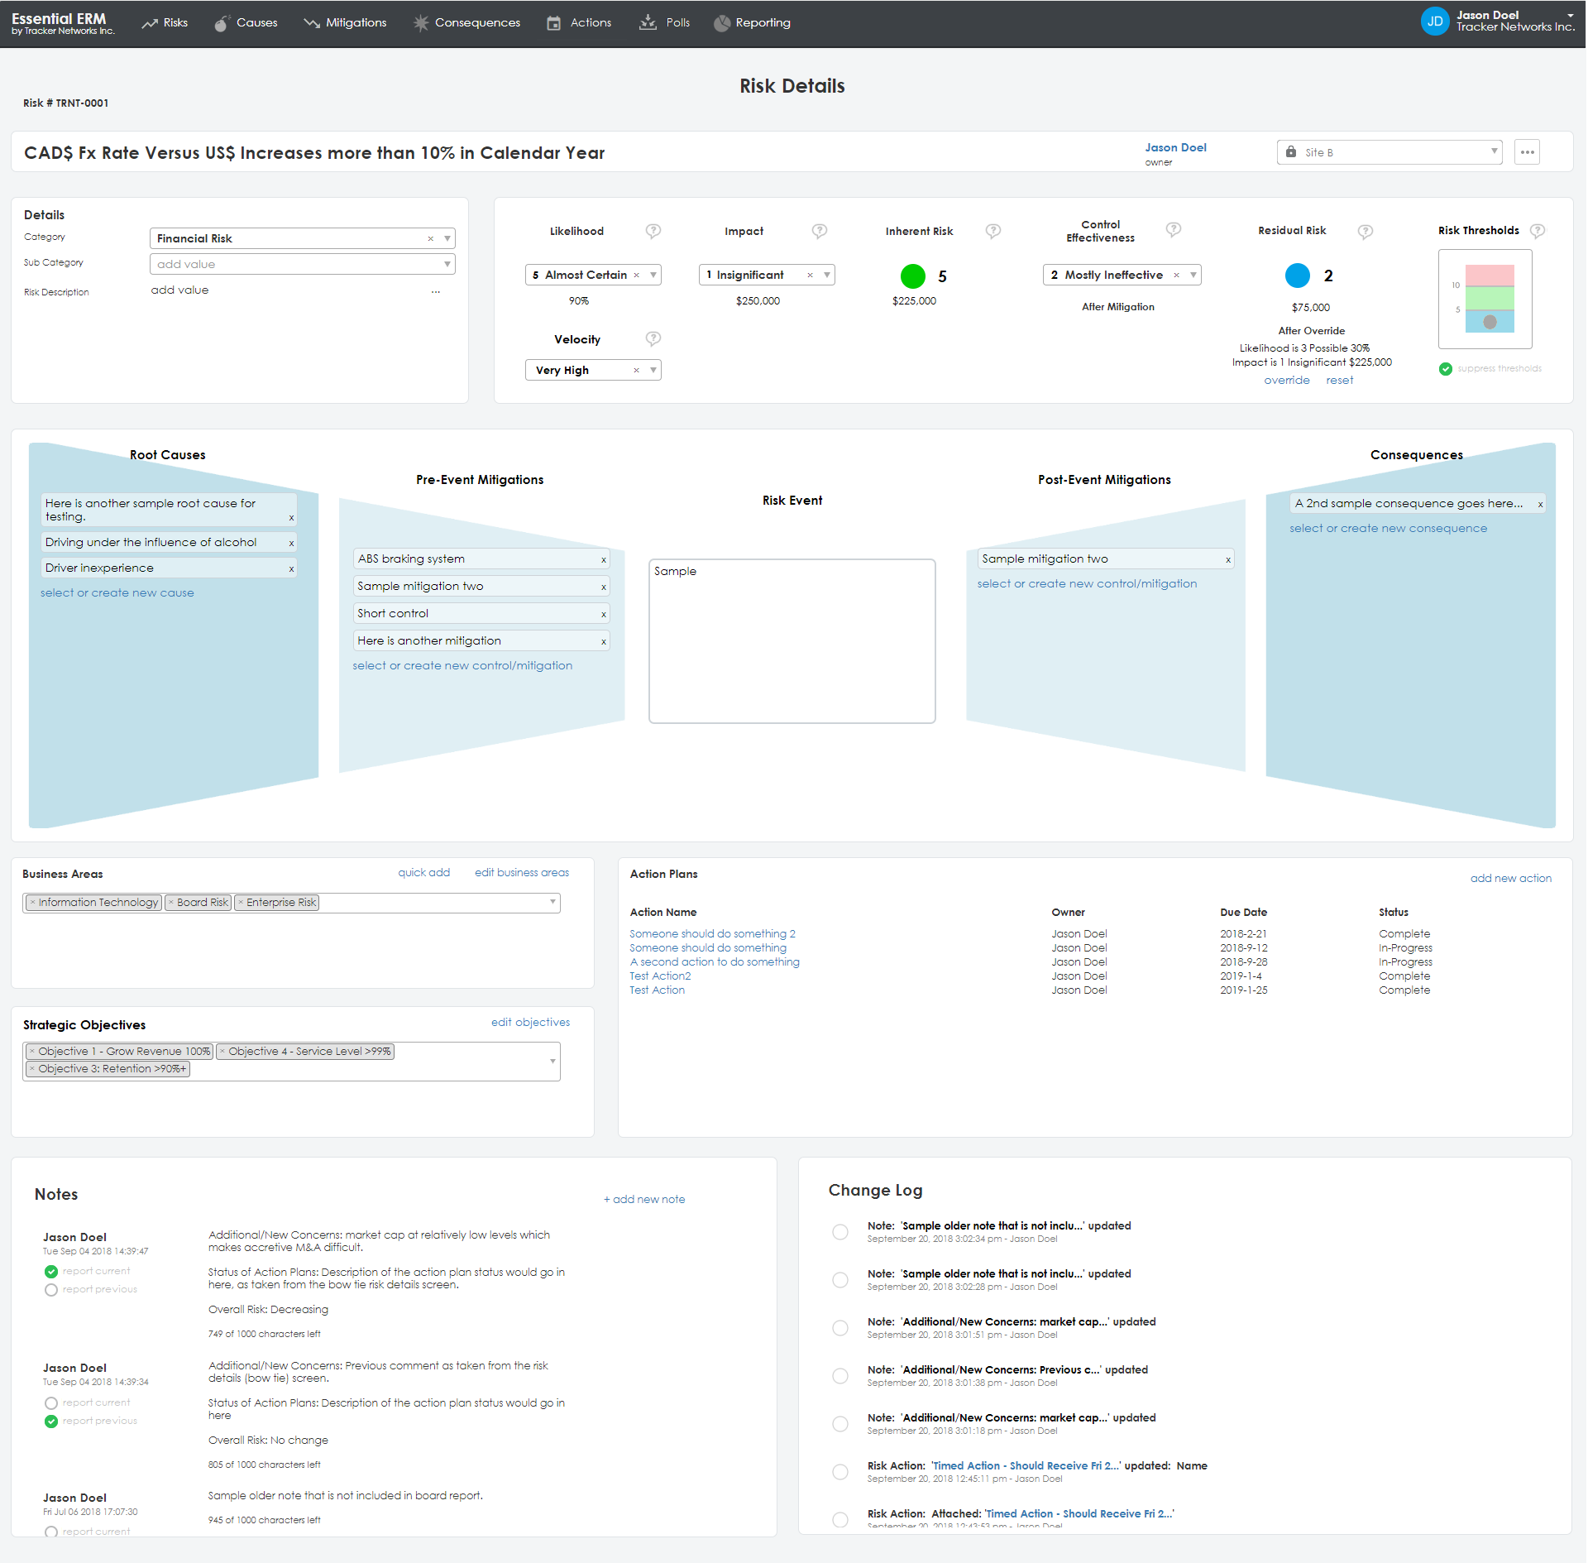This screenshot has width=1588, height=1563.
Task: Expand the Site B dropdown
Action: pos(1493,151)
